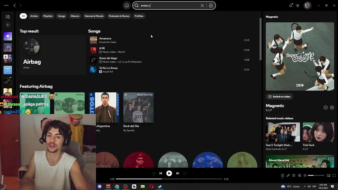Open Your Library sidebar icon
The height and width of the screenshot is (190, 338).
coord(8,17)
